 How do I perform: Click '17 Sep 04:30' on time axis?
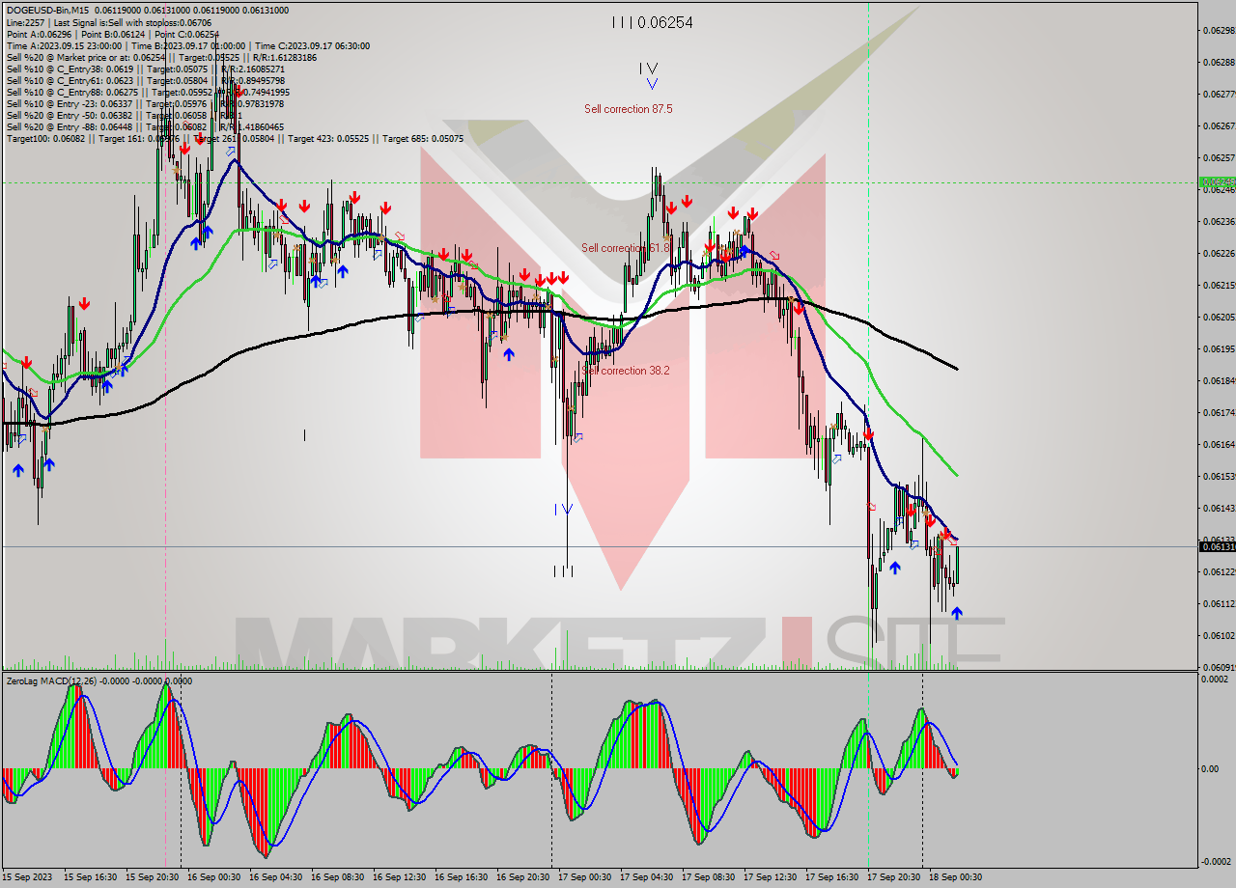[x=648, y=877]
